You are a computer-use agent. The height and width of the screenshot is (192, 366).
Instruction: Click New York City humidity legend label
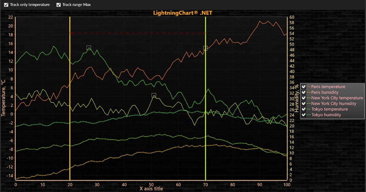(333, 104)
